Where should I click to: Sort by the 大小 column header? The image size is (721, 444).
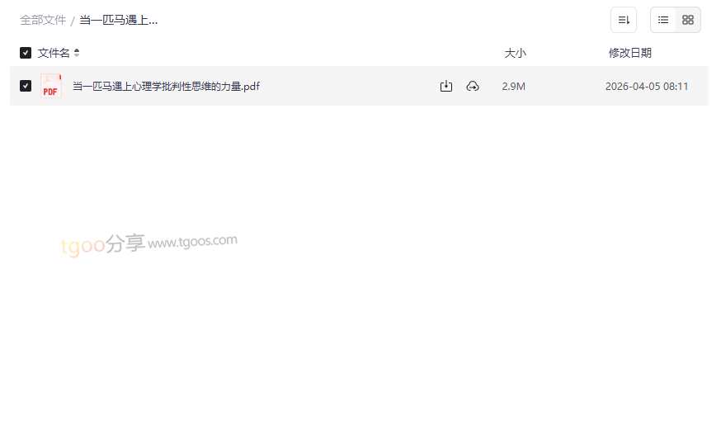(515, 53)
